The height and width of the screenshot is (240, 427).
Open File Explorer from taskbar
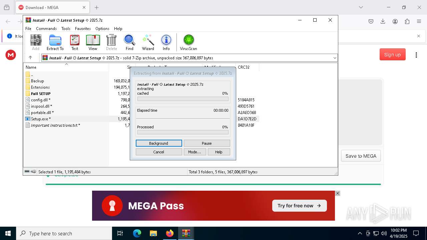(153, 233)
